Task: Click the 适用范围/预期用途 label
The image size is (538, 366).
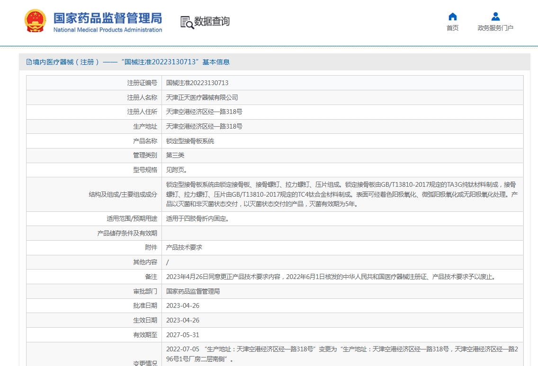Action: [132, 218]
